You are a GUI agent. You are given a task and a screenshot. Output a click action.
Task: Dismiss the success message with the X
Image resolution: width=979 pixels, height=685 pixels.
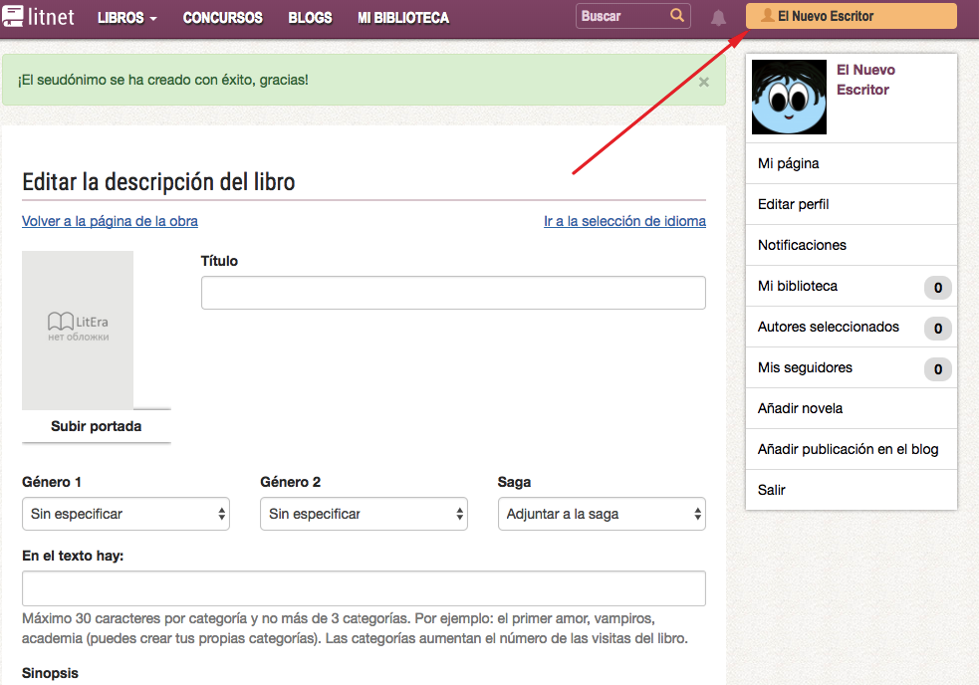704,82
